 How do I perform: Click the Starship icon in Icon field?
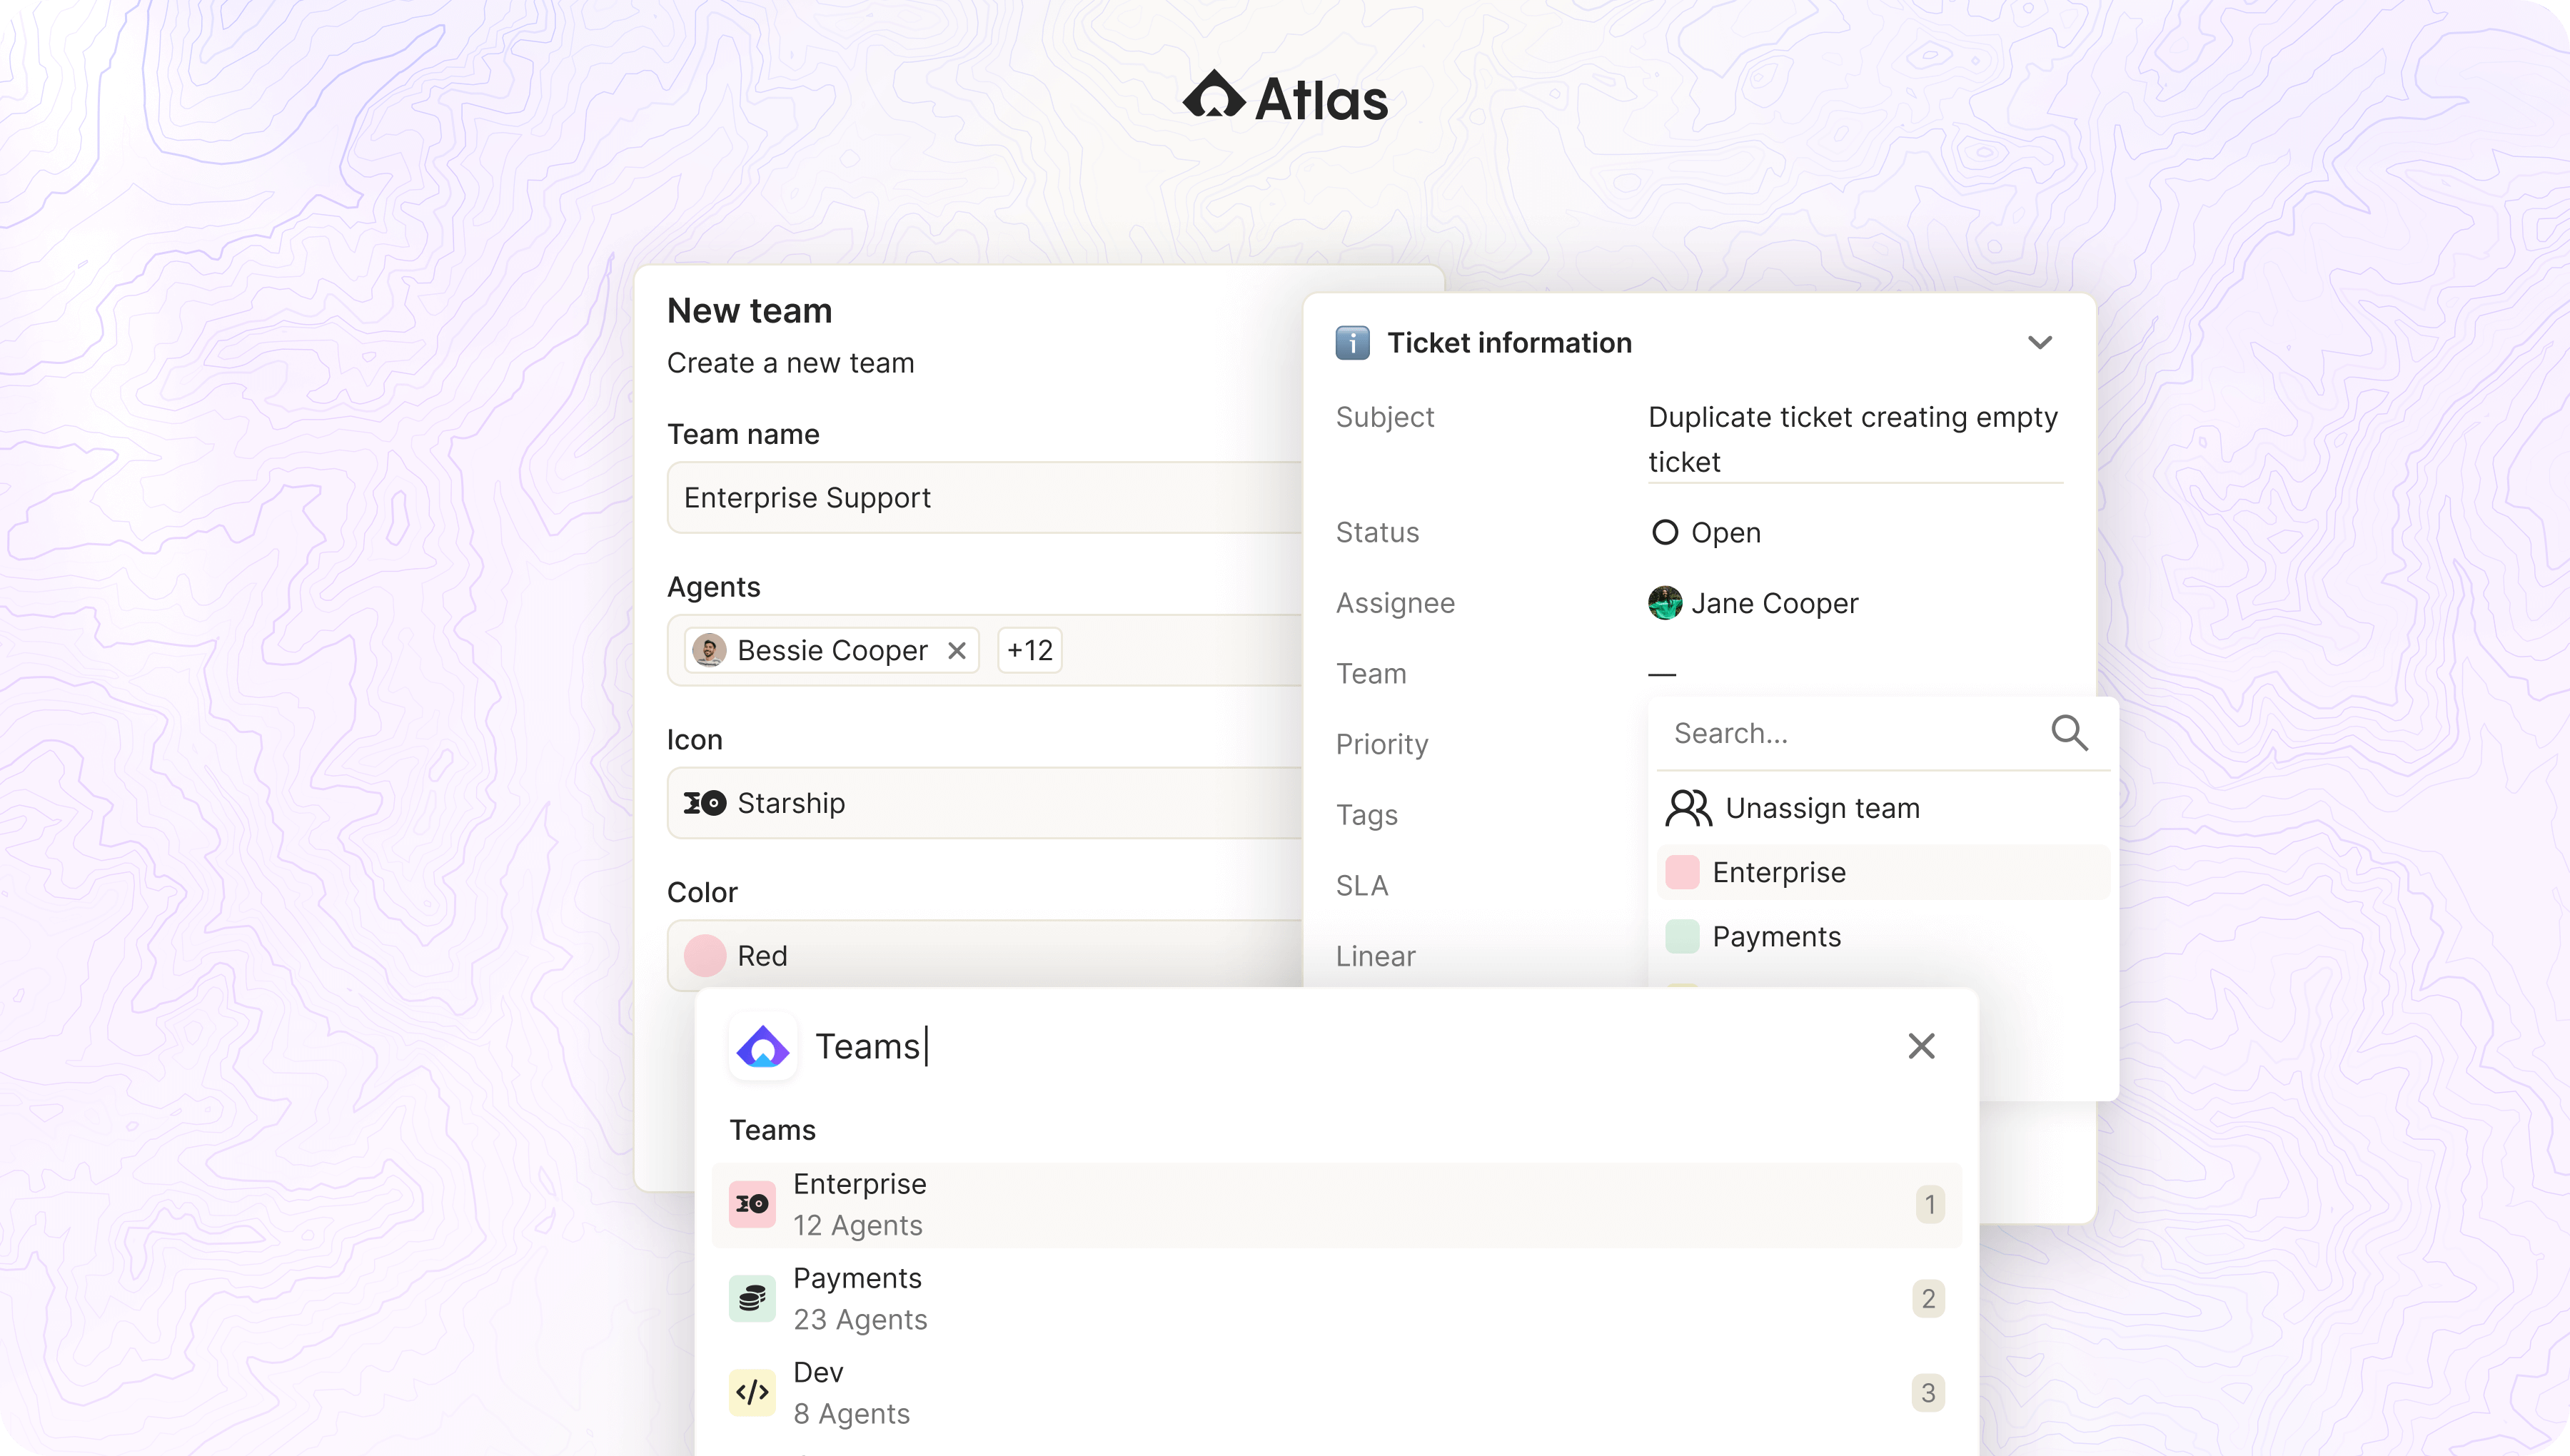click(x=704, y=803)
